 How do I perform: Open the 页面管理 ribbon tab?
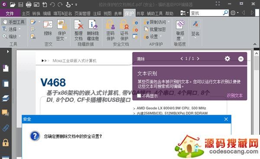click(82, 13)
